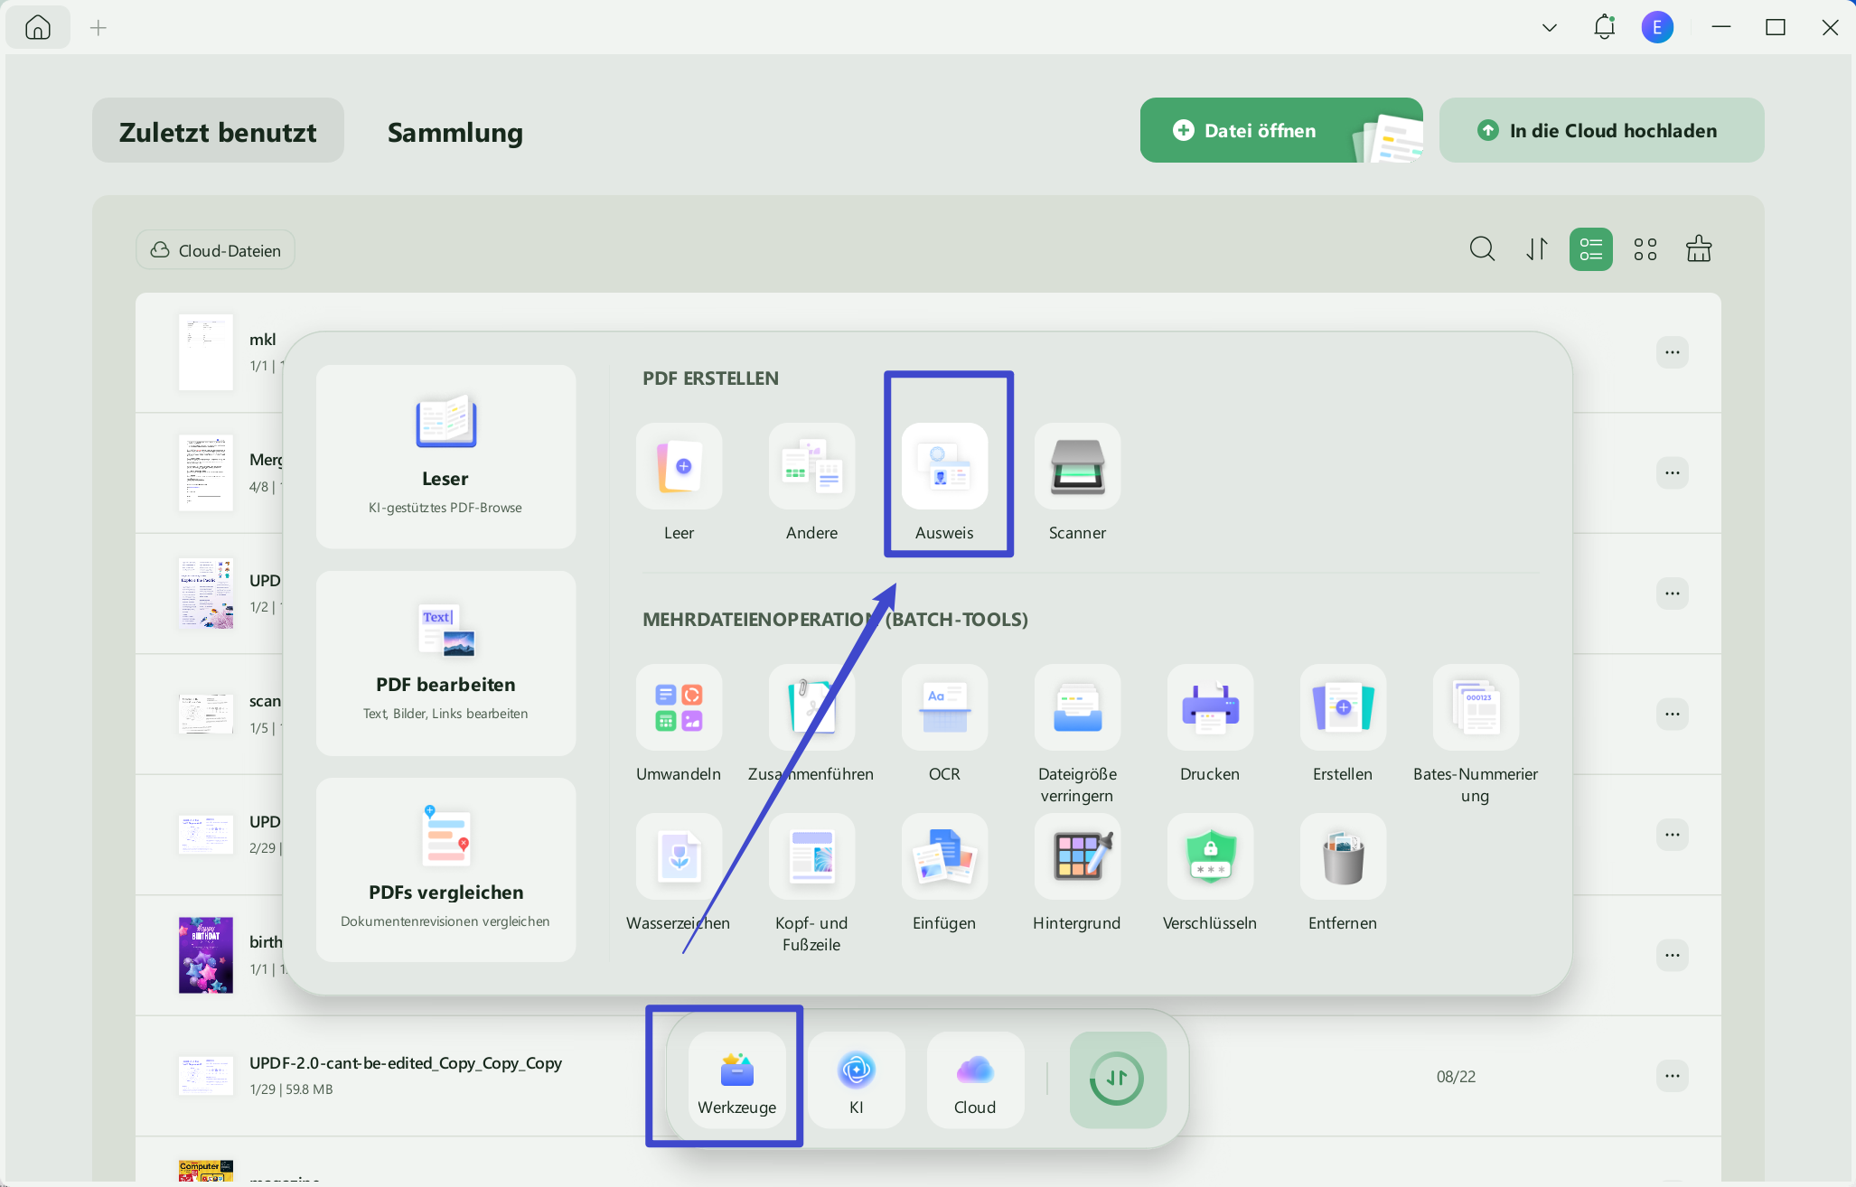The height and width of the screenshot is (1187, 1856).
Task: Open more options for mkl file
Action: tap(1673, 352)
